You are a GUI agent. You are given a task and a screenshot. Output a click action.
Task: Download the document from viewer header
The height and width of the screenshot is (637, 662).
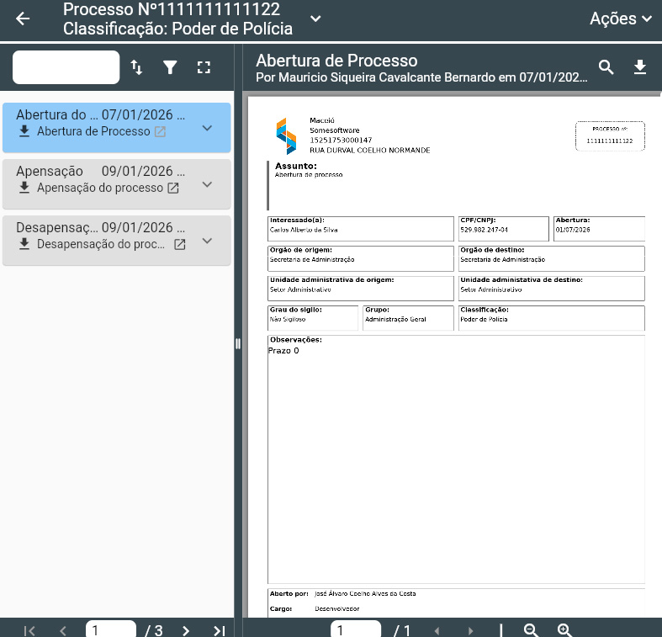click(x=640, y=67)
